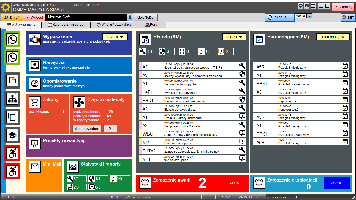Select history row 'Uszkodzona obudowa panelu'
This screenshot has width=356, height=200.
click(x=193, y=99)
